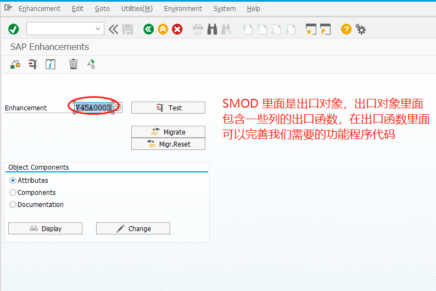The width and height of the screenshot is (436, 291).
Task: Click the Migrate button
Action: tap(168, 132)
